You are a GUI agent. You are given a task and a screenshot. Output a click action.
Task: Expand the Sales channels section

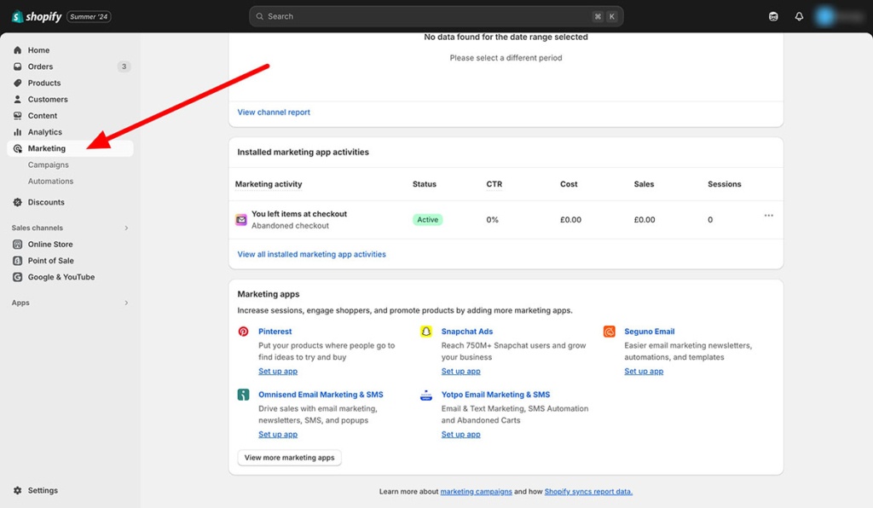(126, 228)
